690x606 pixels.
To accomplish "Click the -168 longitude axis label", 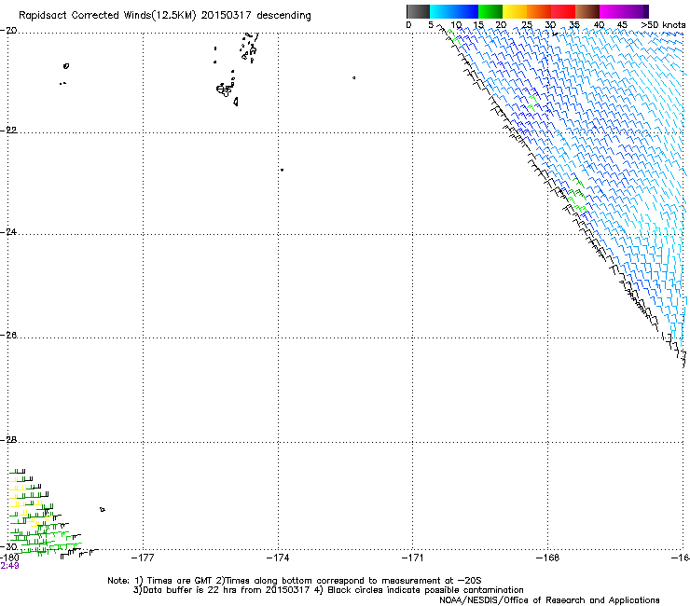I will (x=548, y=558).
